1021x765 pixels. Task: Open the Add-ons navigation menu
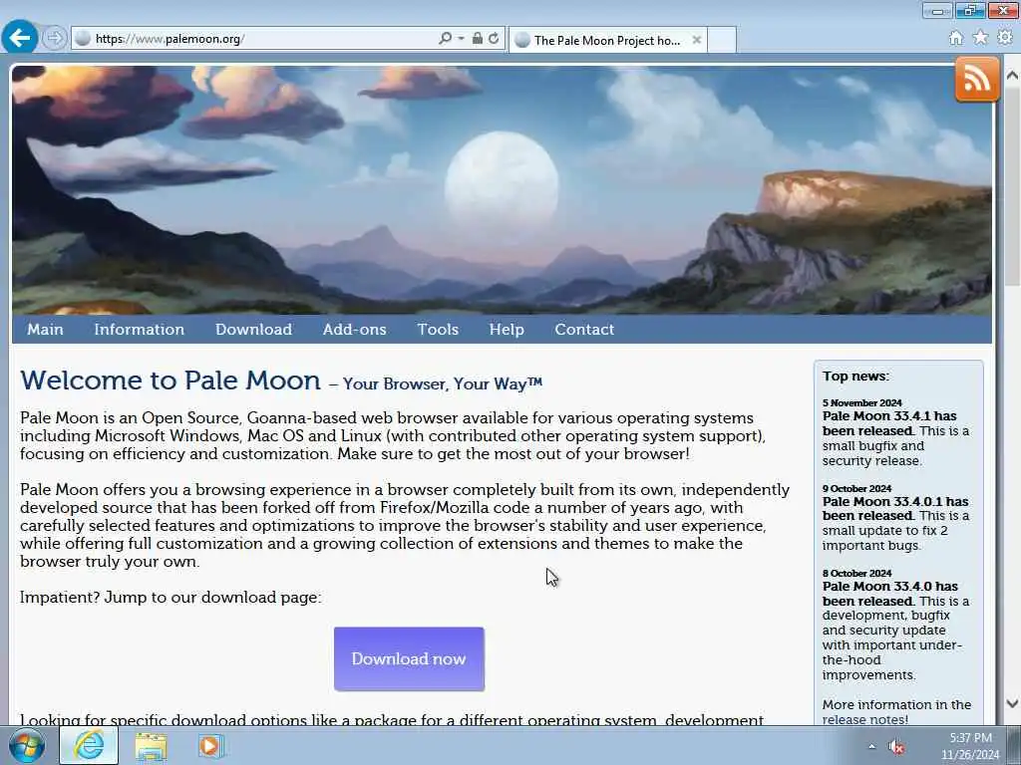[355, 329]
